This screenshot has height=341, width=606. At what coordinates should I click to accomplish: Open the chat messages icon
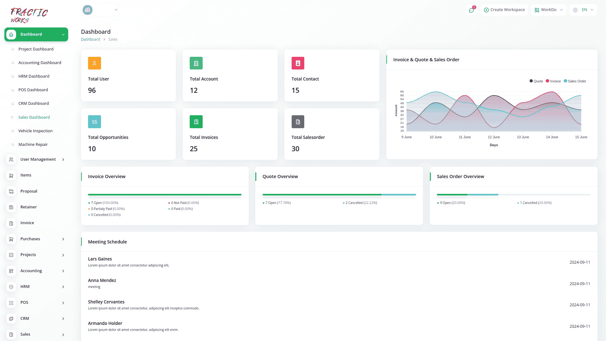click(x=471, y=10)
